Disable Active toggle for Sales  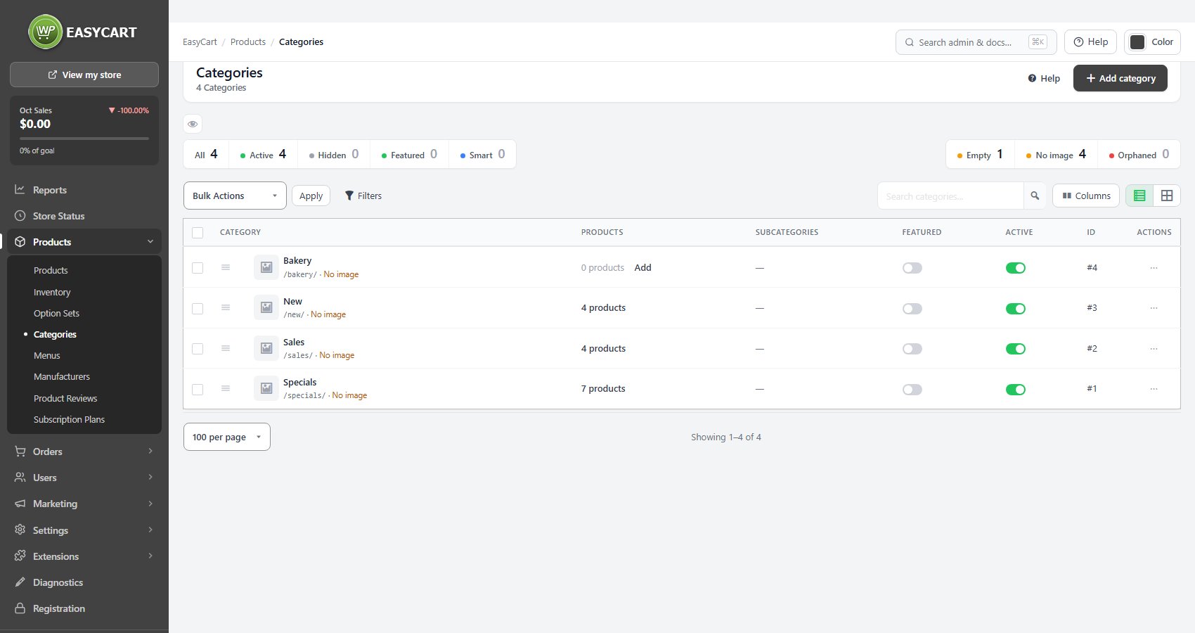pyautogui.click(x=1016, y=349)
